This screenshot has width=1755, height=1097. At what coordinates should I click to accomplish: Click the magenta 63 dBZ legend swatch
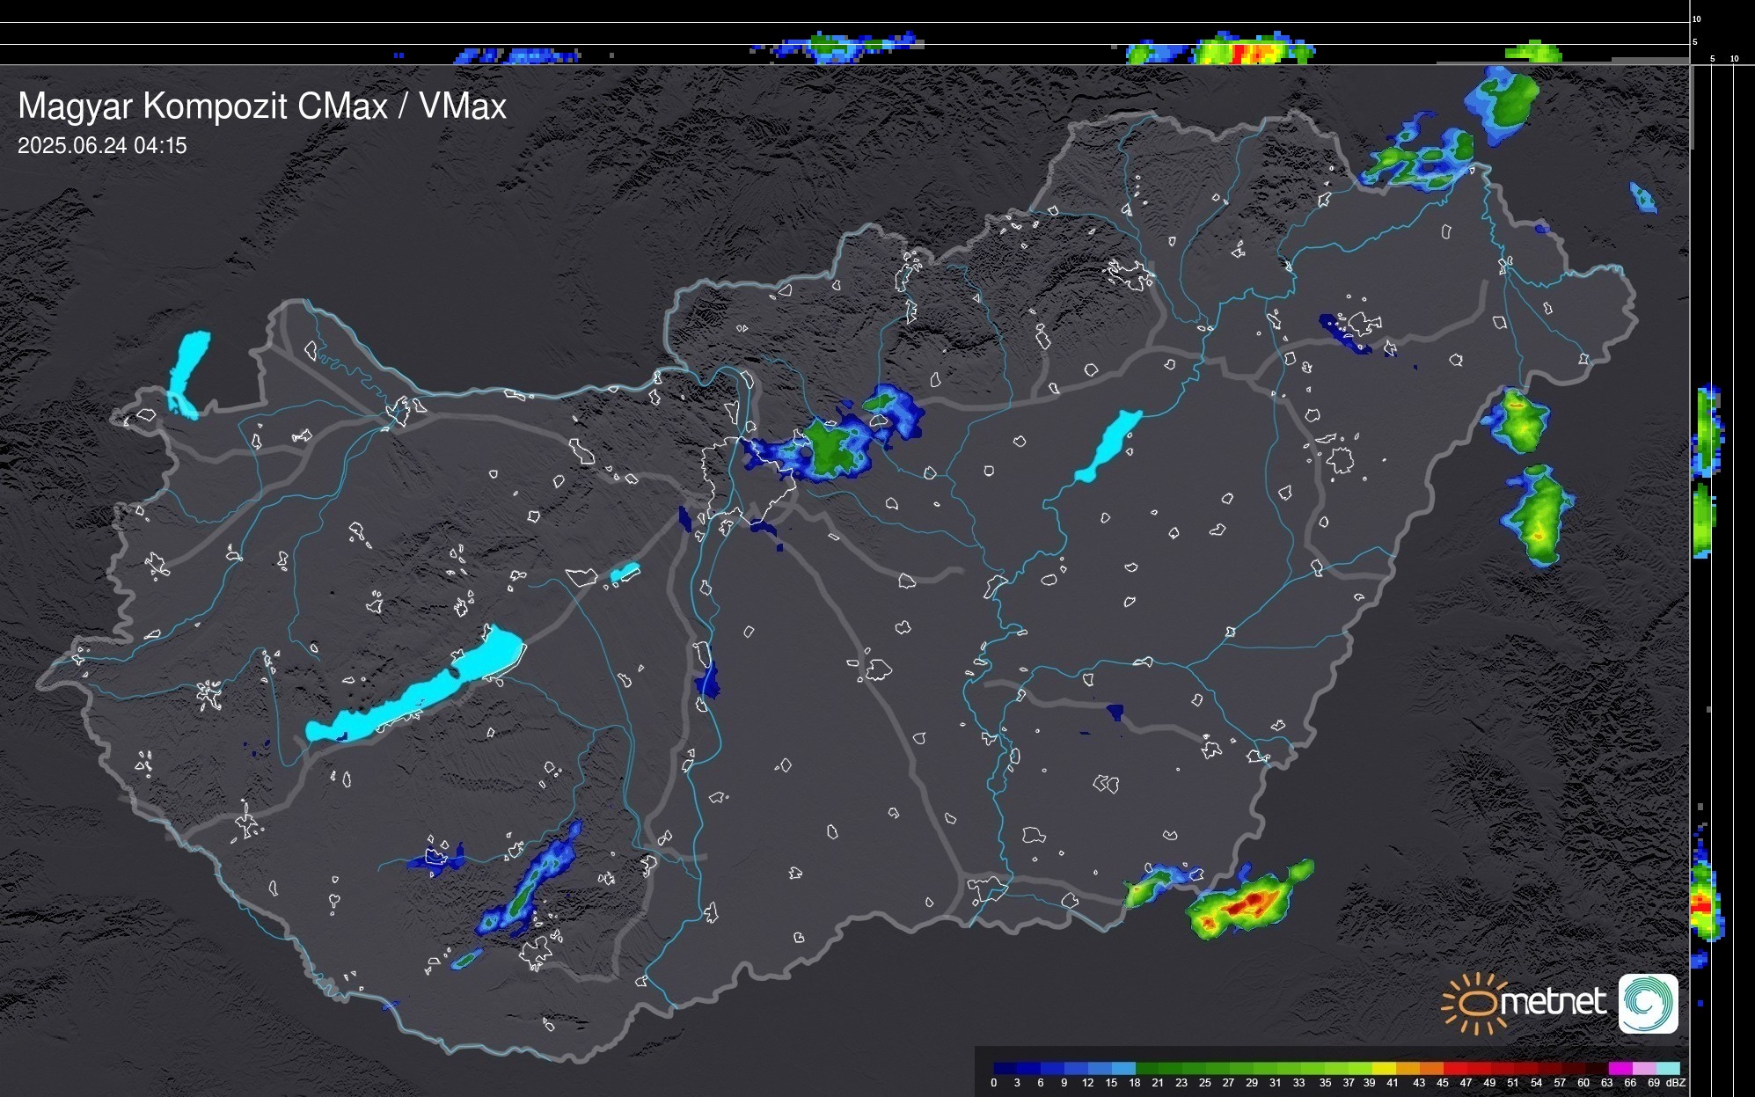(1620, 1068)
